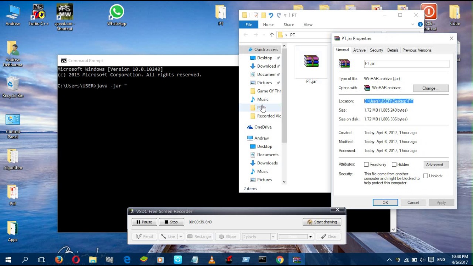Click Explorer Help question mark icon
Image resolution: width=473 pixels, height=266 pixels.
pyautogui.click(x=420, y=24)
